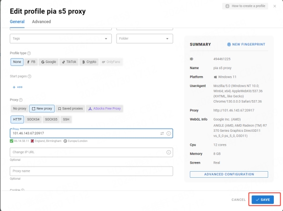Click the 8 GB Memory value
This screenshot has width=283, height=211.
click(217, 154)
